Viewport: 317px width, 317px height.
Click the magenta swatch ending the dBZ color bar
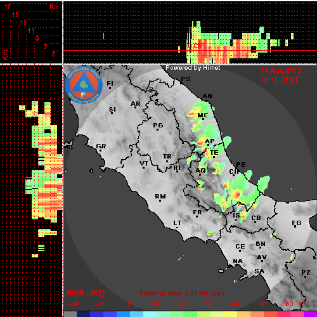tap(310, 314)
